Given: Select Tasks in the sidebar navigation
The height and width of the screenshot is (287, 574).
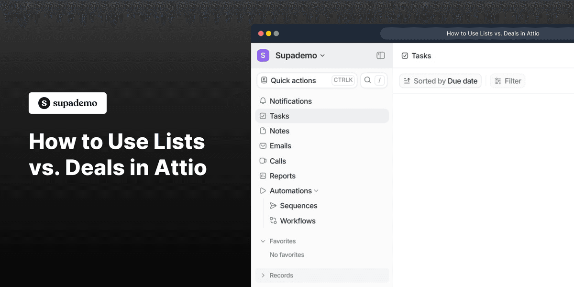Looking at the screenshot, I should 279,116.
